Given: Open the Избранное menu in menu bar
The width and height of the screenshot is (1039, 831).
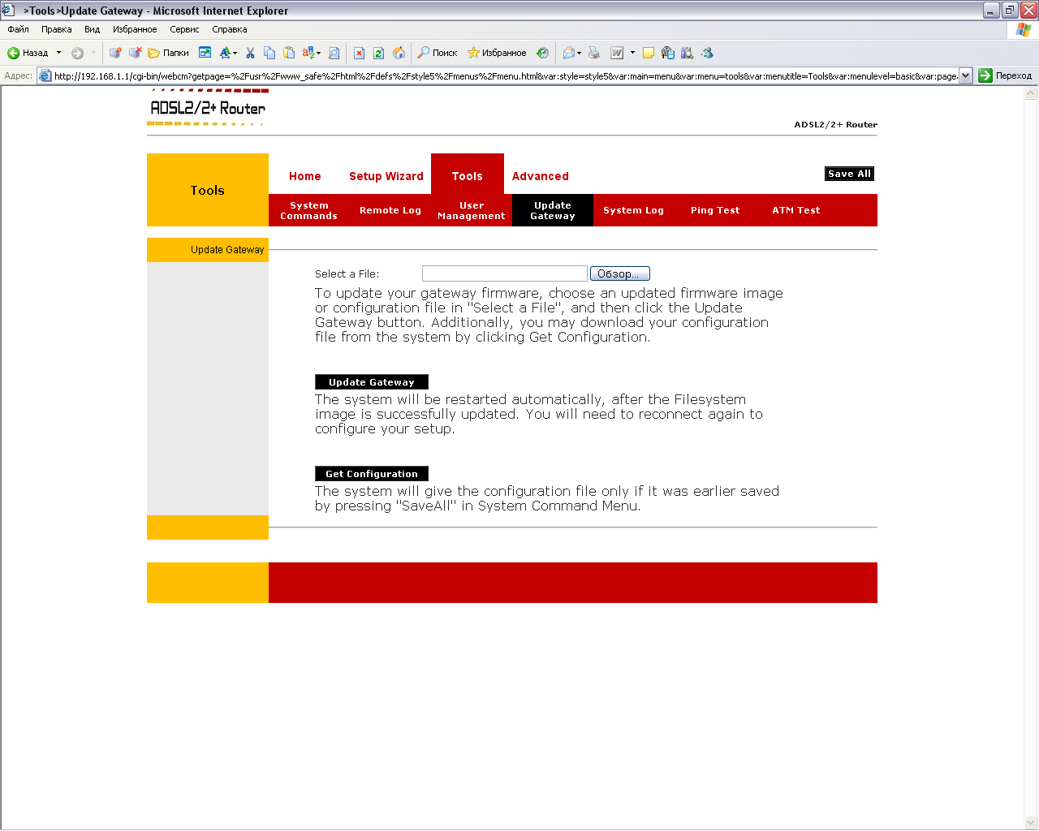Looking at the screenshot, I should pos(135,29).
